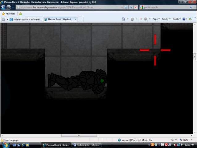The image size is (197, 148).
Task: Select the Plazma Burst 2 Hack taskbar button
Action: tap(56, 145)
